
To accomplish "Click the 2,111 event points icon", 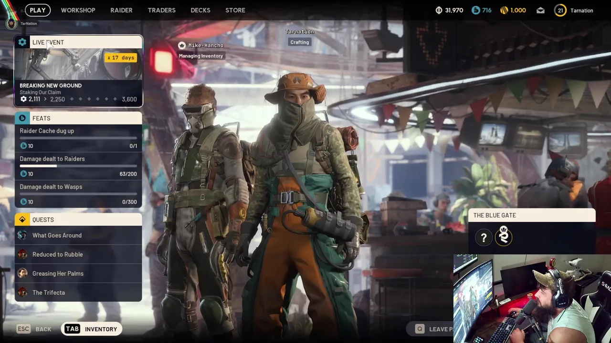I will click(23, 99).
